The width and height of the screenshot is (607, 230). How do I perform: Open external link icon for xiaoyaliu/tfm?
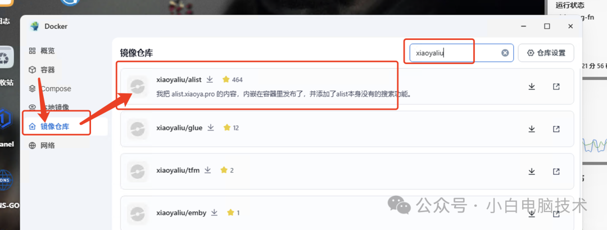click(556, 171)
